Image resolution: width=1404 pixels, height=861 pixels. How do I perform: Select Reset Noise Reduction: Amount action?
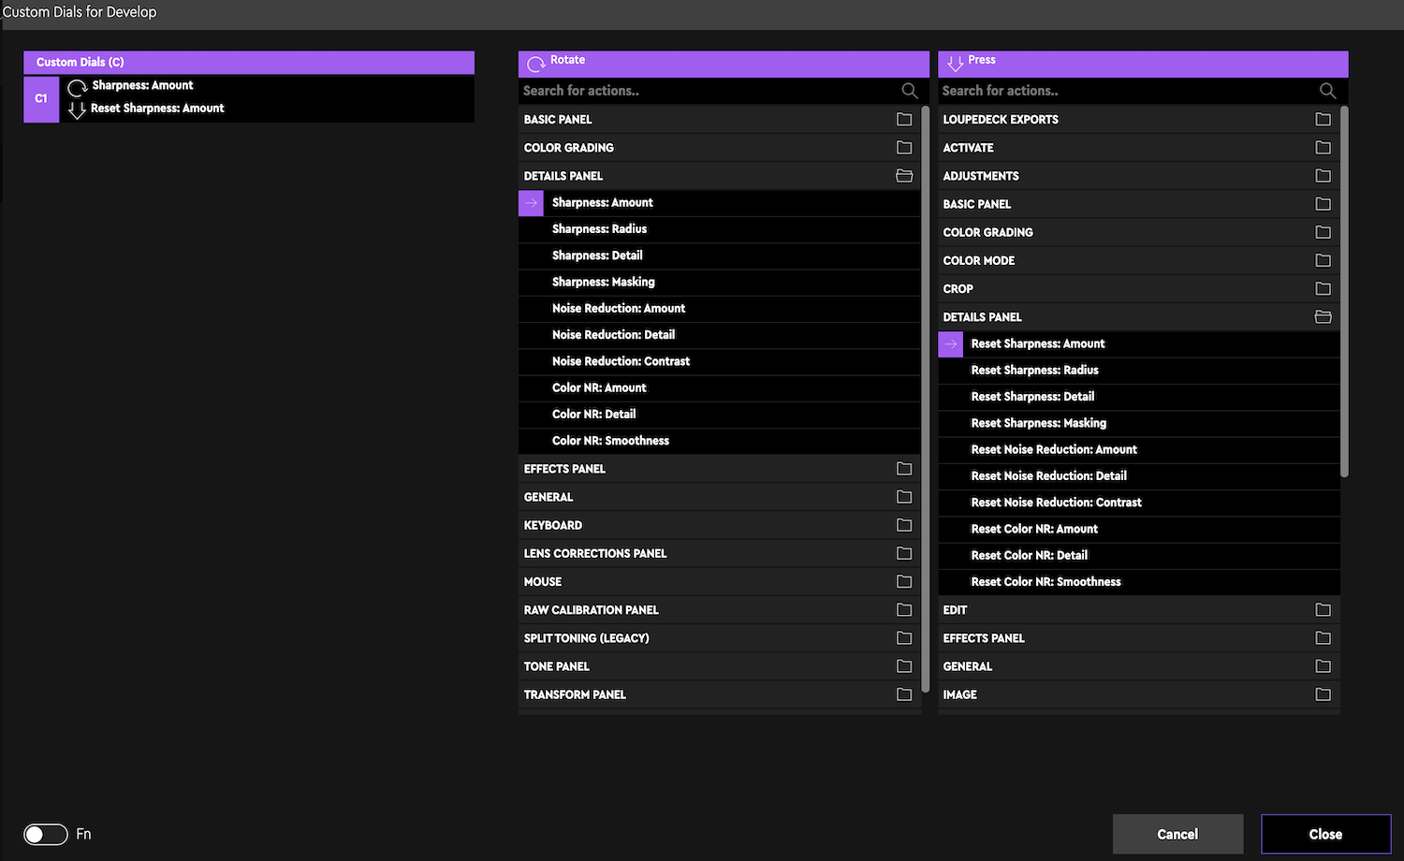click(x=1138, y=450)
